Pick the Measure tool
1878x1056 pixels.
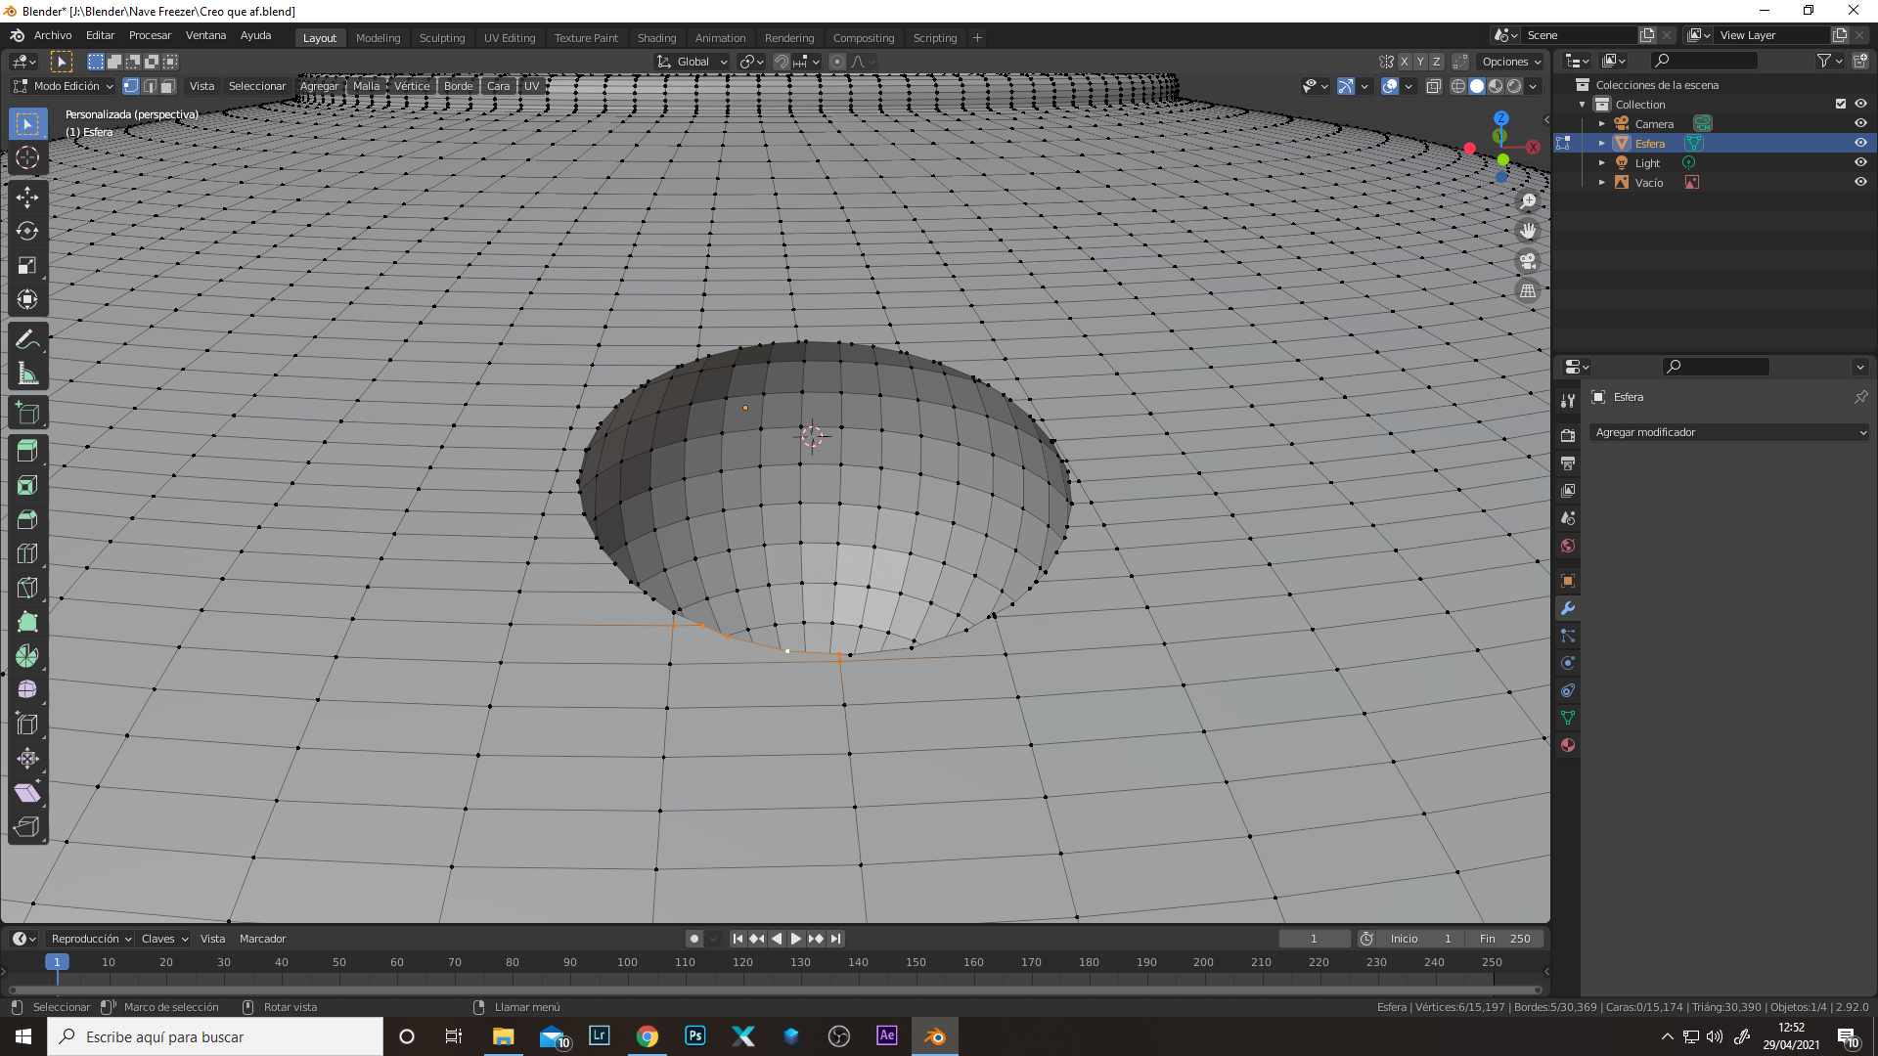tap(27, 374)
